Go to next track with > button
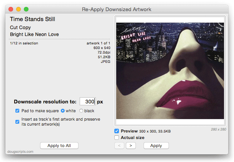 [131, 146]
